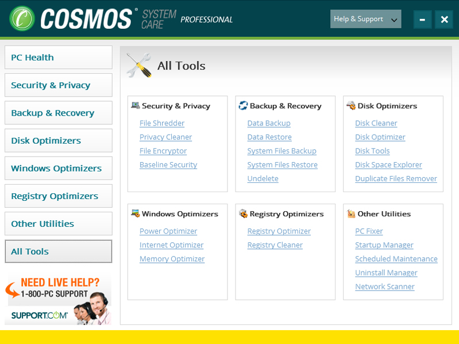This screenshot has height=344, width=459.
Task: Open Disk Tools
Action: pos(372,151)
